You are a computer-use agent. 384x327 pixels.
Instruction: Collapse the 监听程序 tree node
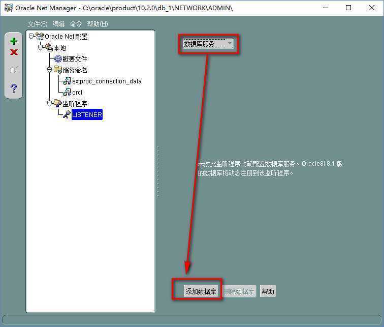(49, 103)
